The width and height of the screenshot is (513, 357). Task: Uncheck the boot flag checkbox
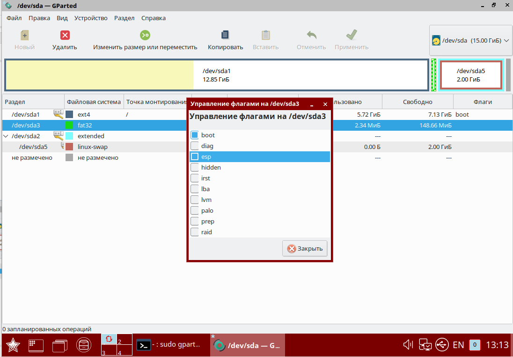[x=195, y=135]
